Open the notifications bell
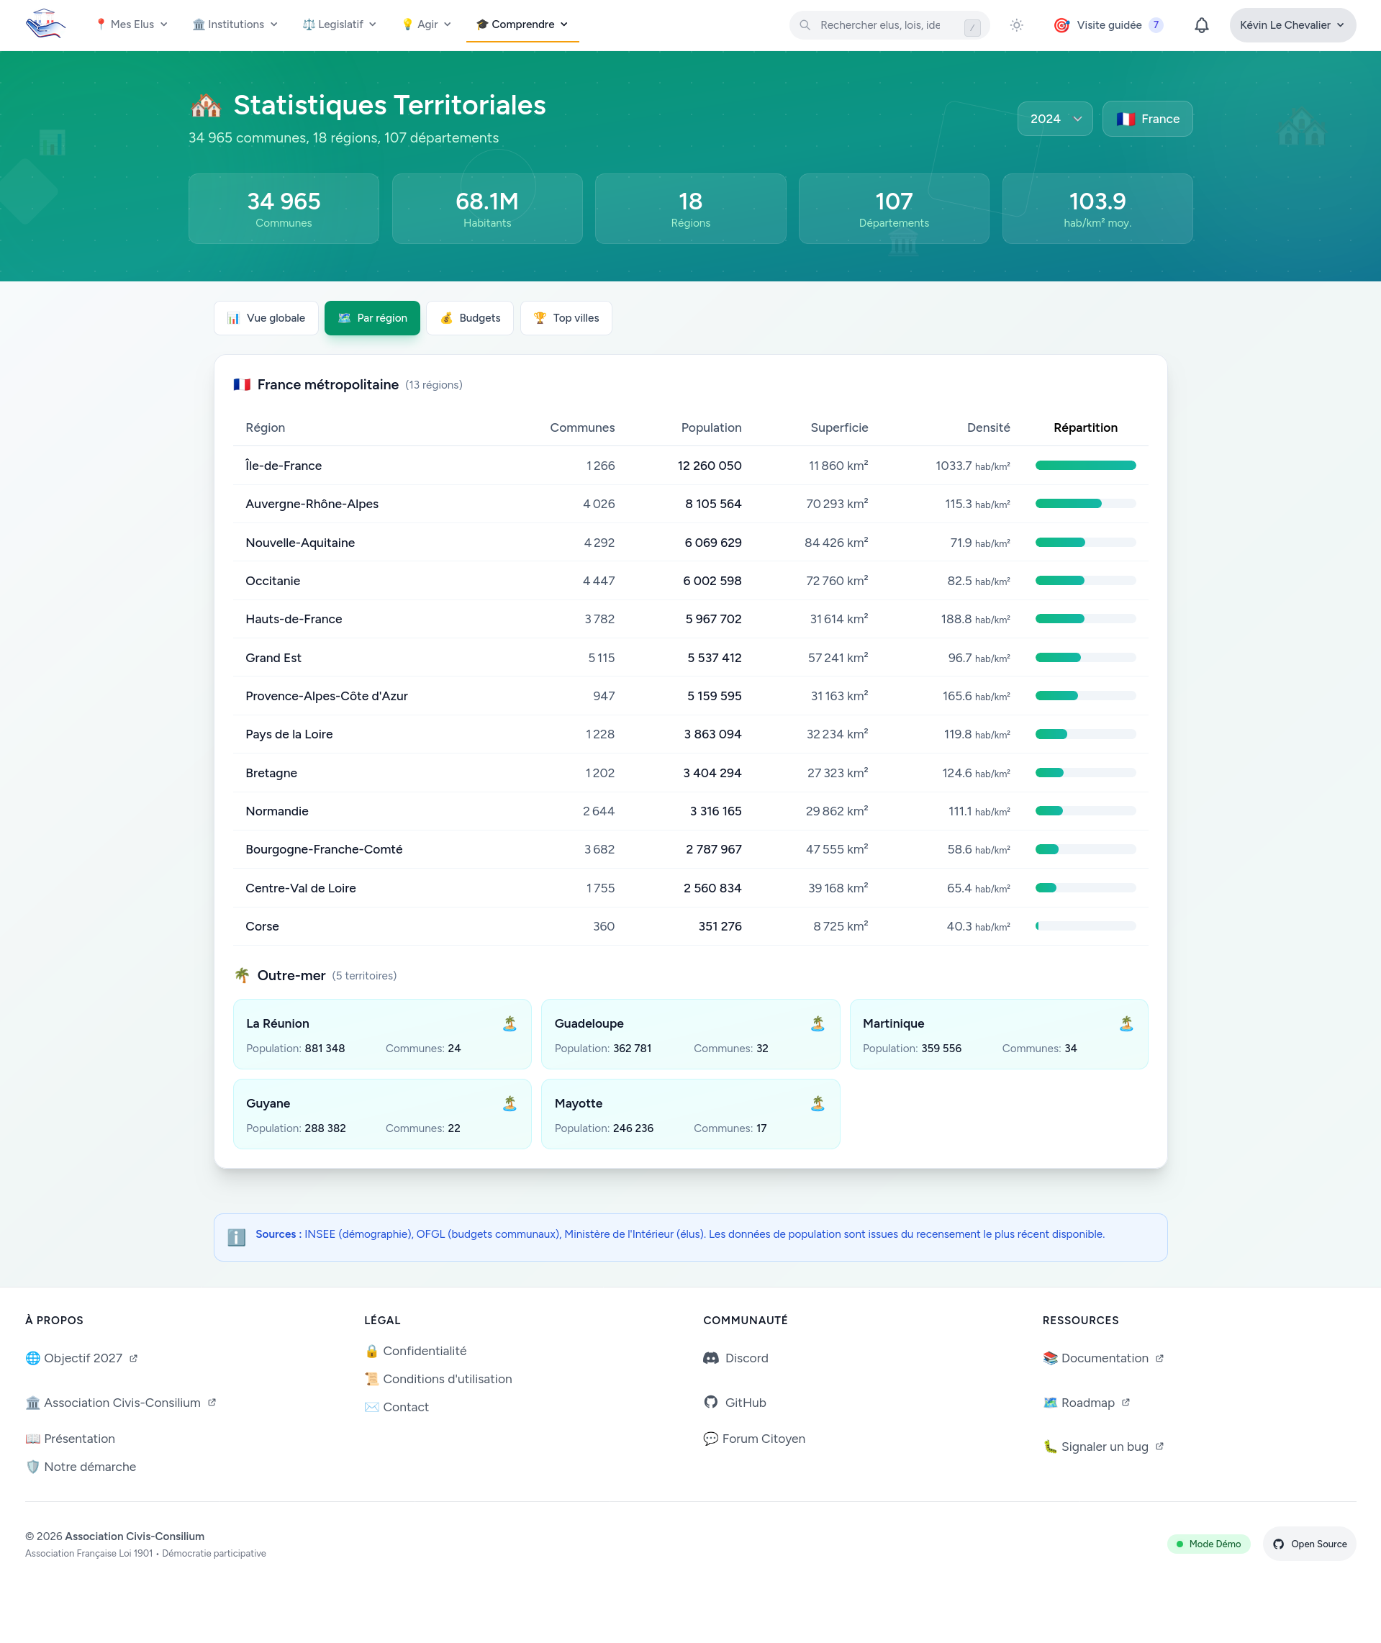1381x1643 pixels. pyautogui.click(x=1201, y=25)
